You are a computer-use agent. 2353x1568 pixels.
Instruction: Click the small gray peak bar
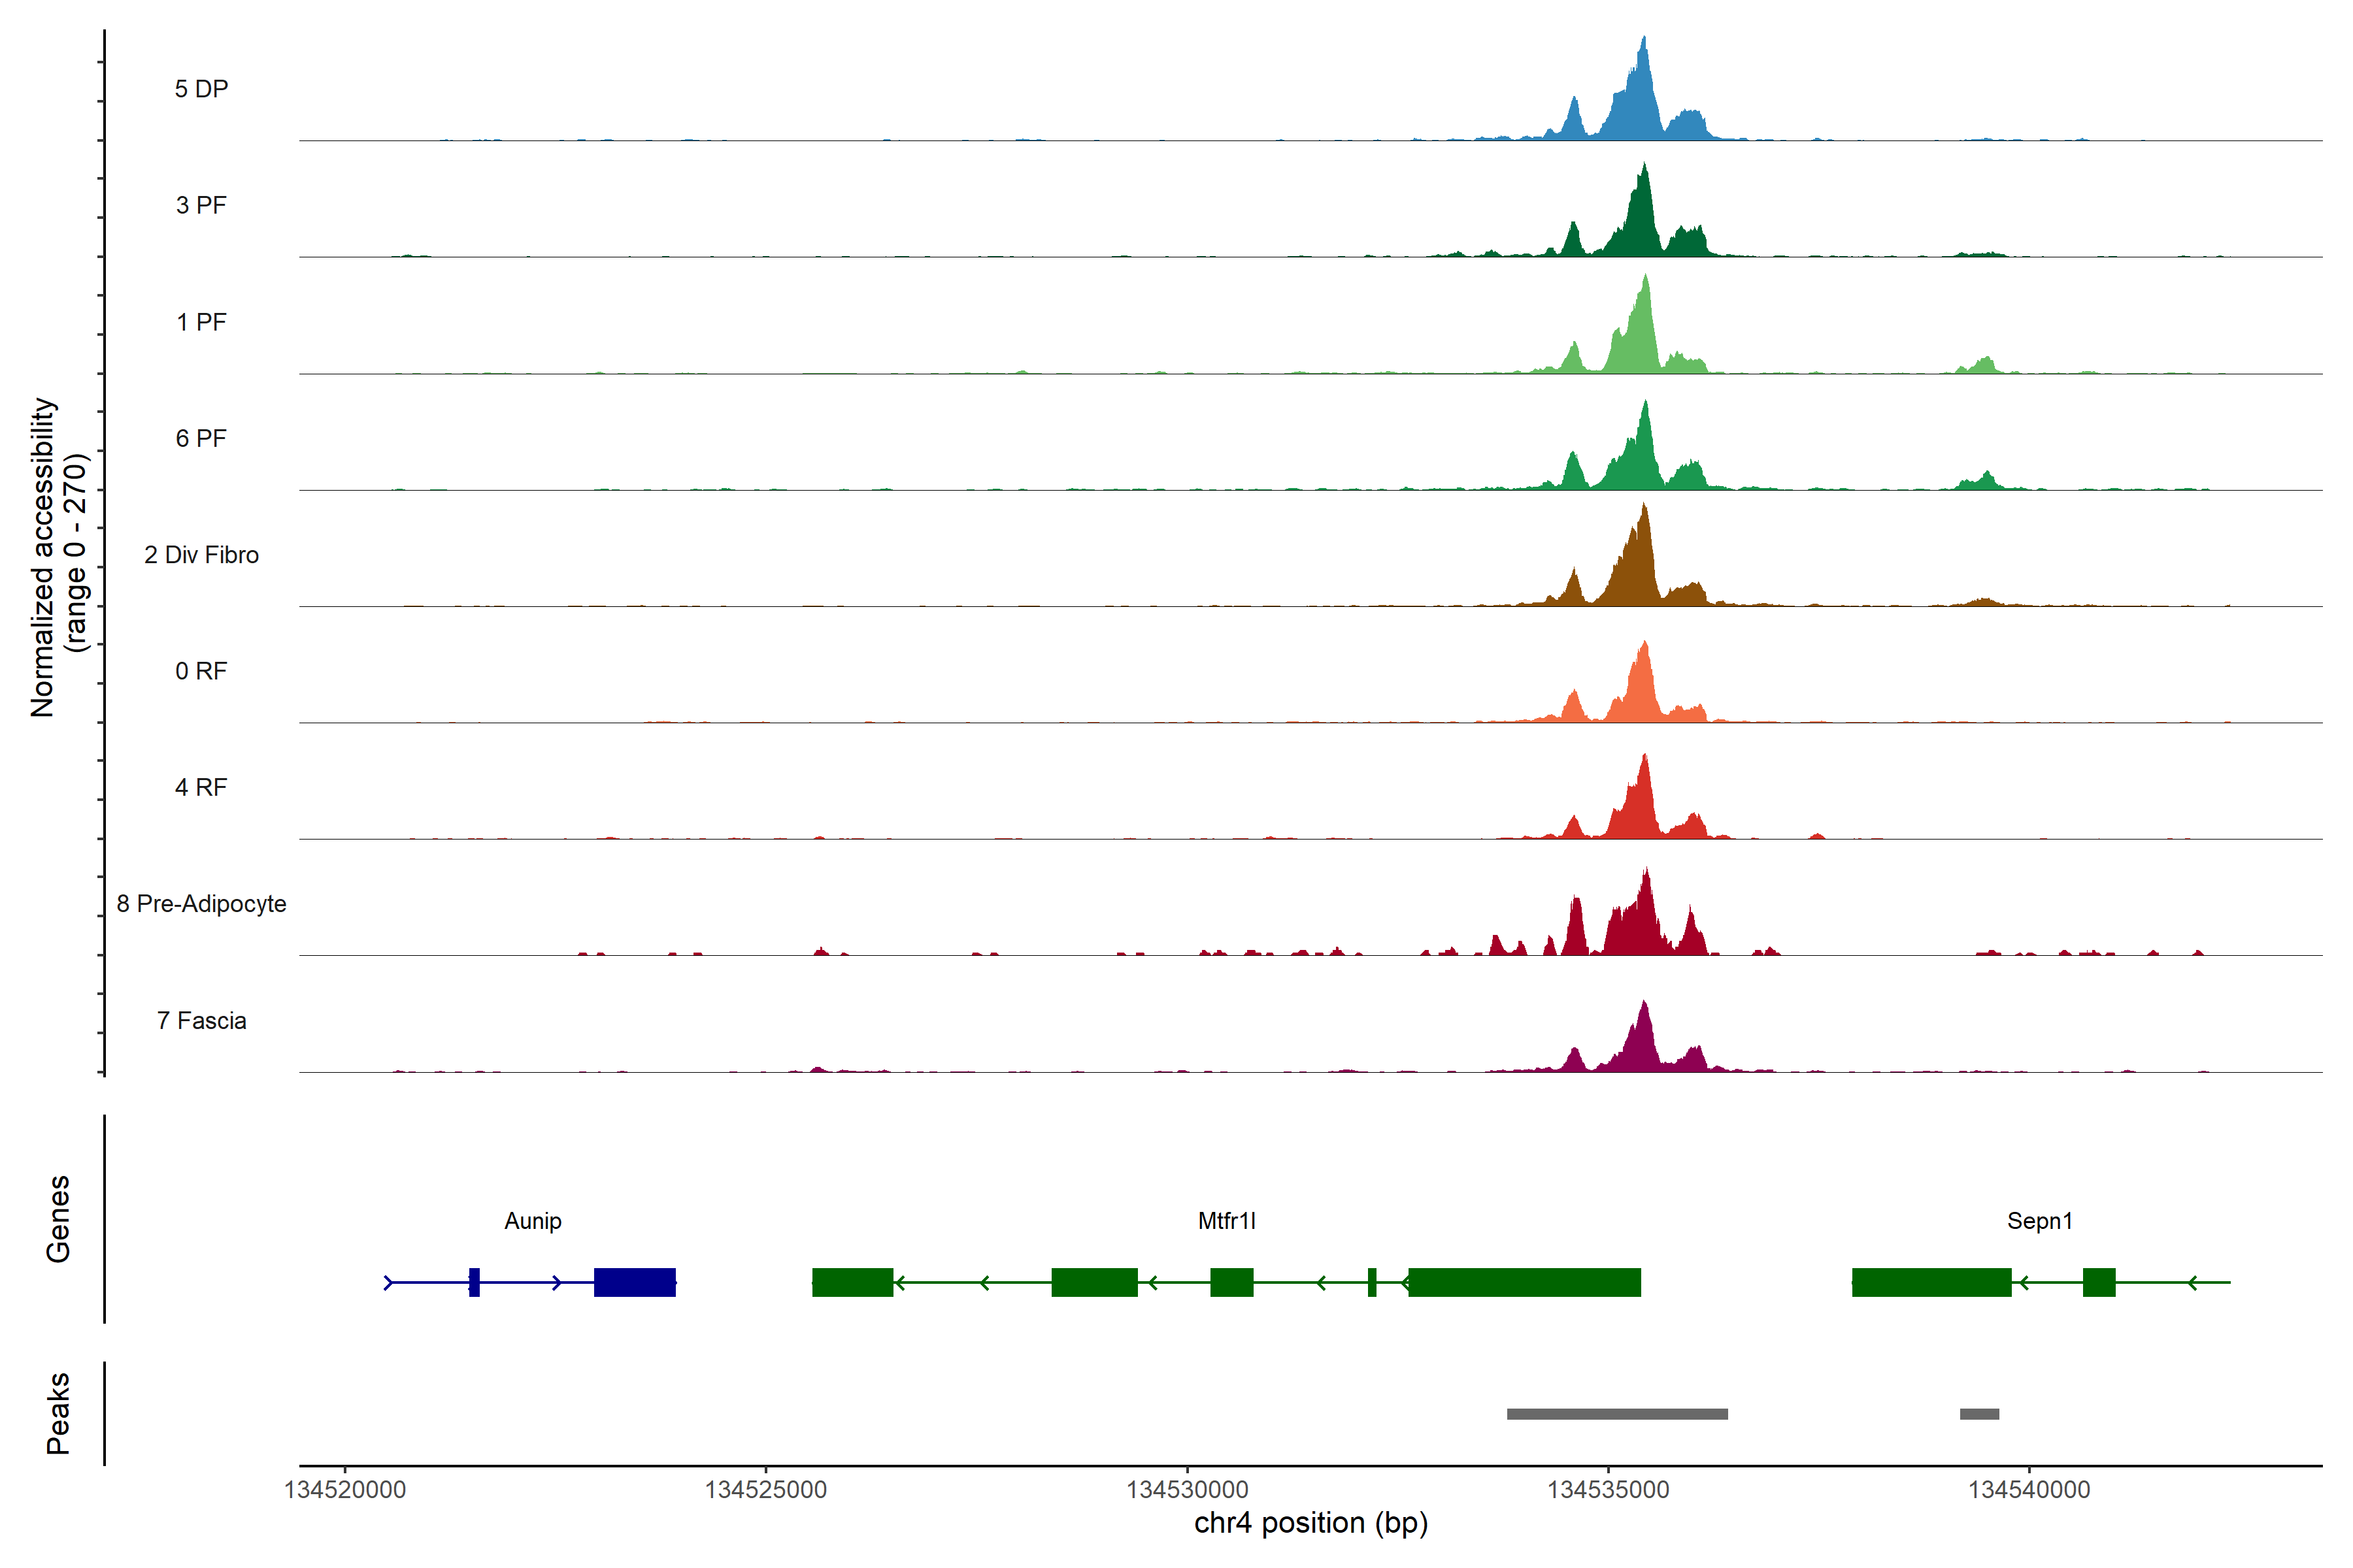(1979, 1414)
